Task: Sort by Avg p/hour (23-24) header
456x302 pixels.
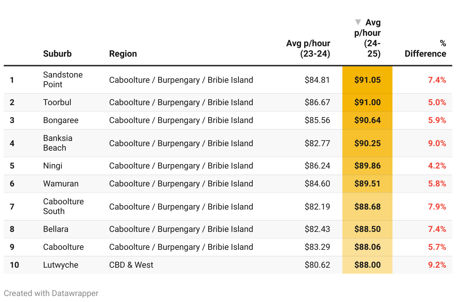Action: [x=308, y=48]
